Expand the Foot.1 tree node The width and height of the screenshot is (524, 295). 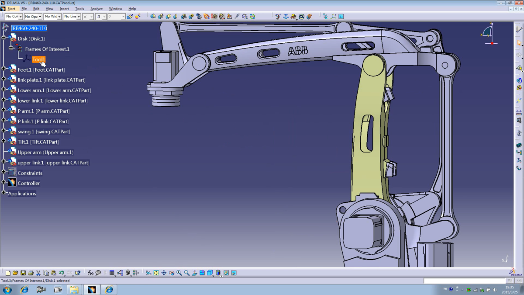pyautogui.click(x=4, y=69)
